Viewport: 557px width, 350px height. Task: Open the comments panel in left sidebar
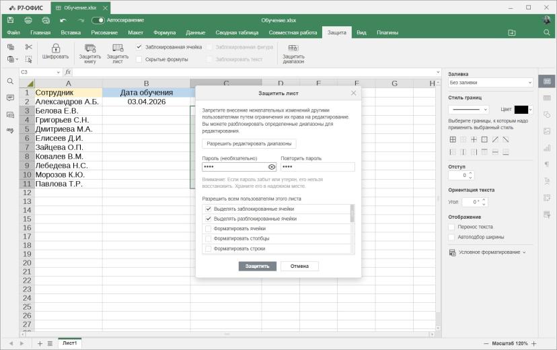(10, 98)
